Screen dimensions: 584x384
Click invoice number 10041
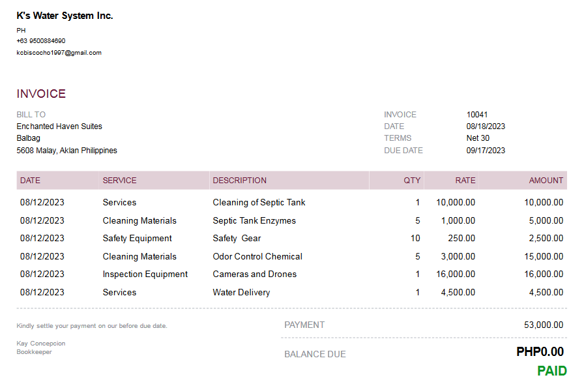click(x=476, y=115)
